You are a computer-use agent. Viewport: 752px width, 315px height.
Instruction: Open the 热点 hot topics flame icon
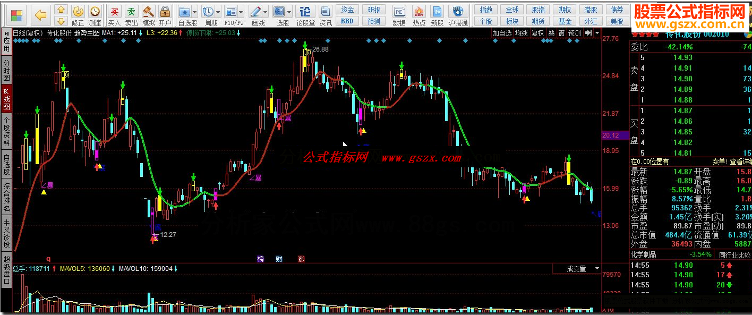419,15
